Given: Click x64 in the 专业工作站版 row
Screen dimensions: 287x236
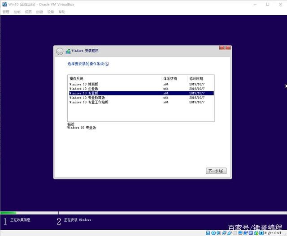Looking at the screenshot, I should point(166,102).
